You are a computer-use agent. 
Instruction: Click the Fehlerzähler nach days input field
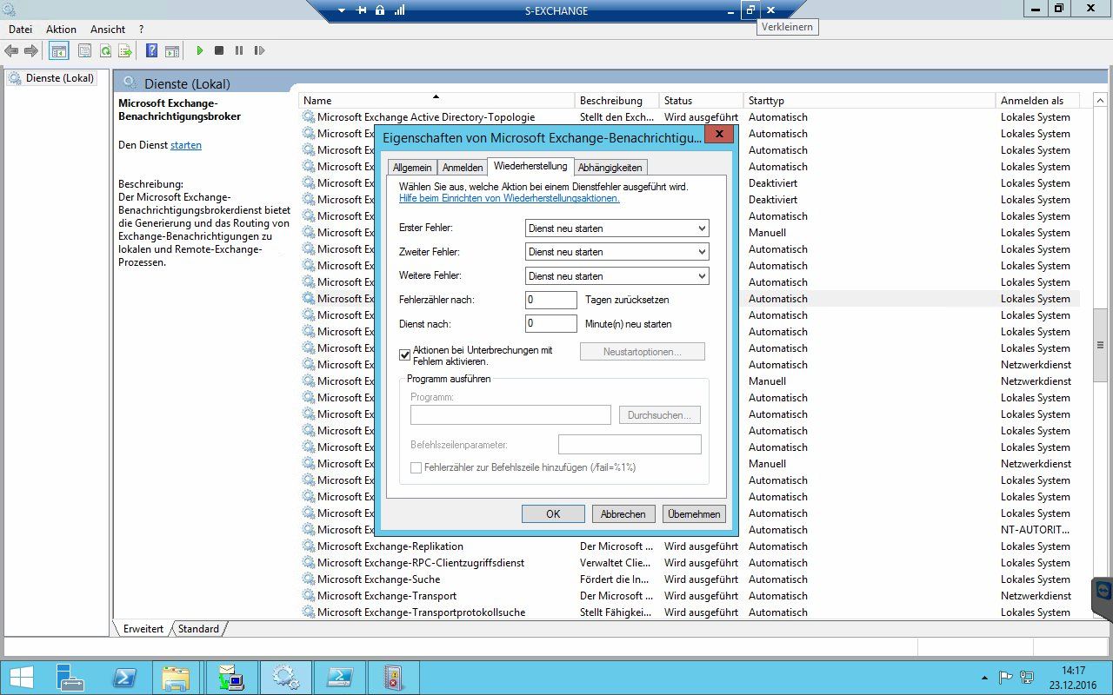(x=551, y=300)
